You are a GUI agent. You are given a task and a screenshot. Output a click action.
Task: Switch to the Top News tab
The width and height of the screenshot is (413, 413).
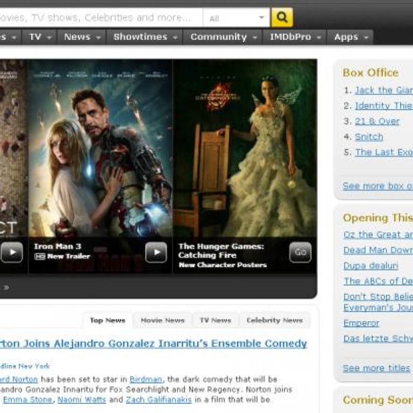click(x=108, y=321)
